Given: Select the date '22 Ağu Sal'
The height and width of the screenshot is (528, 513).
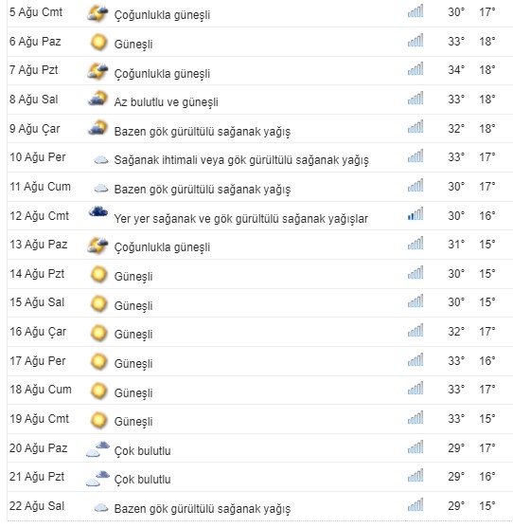Looking at the screenshot, I should (x=37, y=506).
